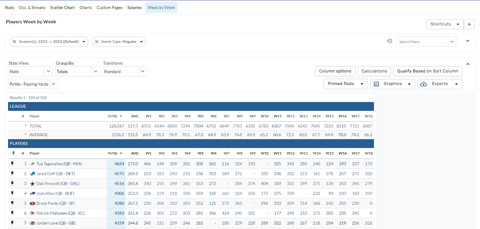
Task: Switch to the Scatter Chart tab
Action: coord(62,8)
